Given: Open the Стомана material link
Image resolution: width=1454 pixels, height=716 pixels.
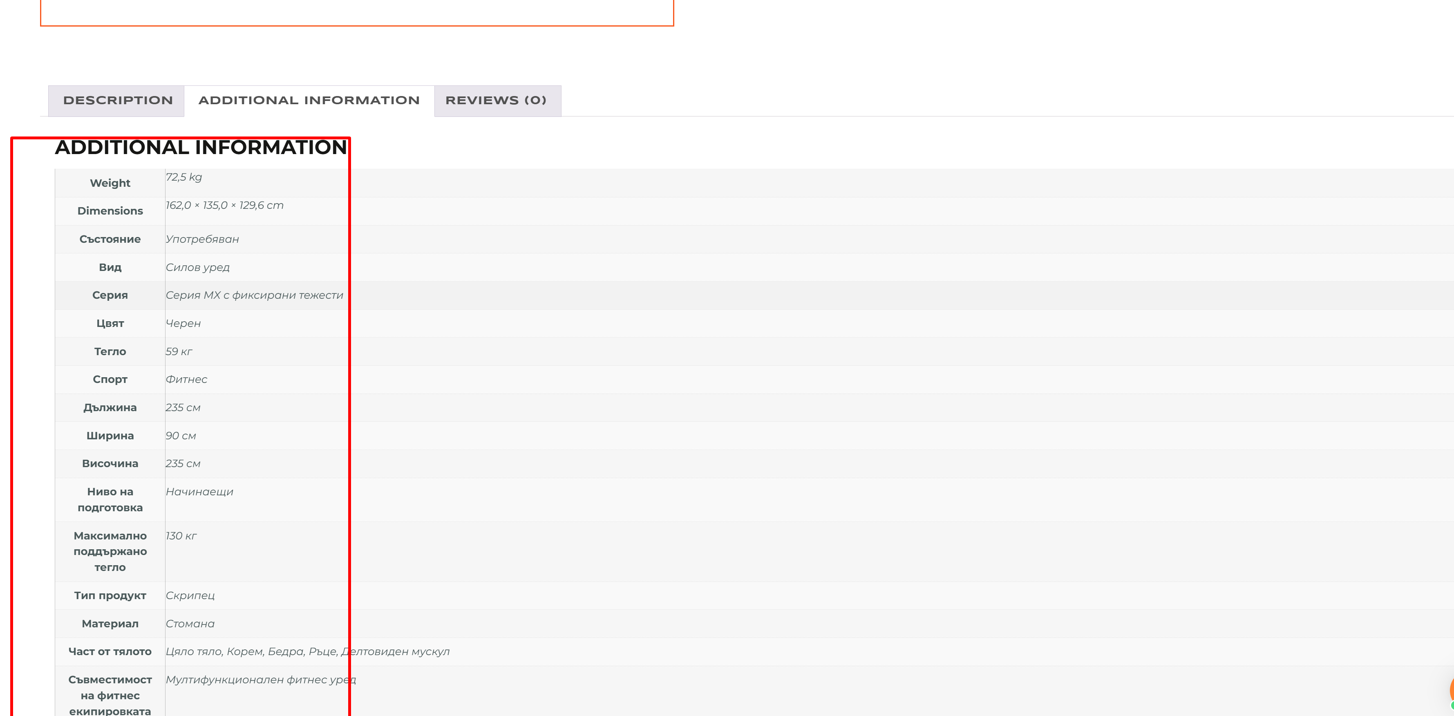Looking at the screenshot, I should (190, 624).
